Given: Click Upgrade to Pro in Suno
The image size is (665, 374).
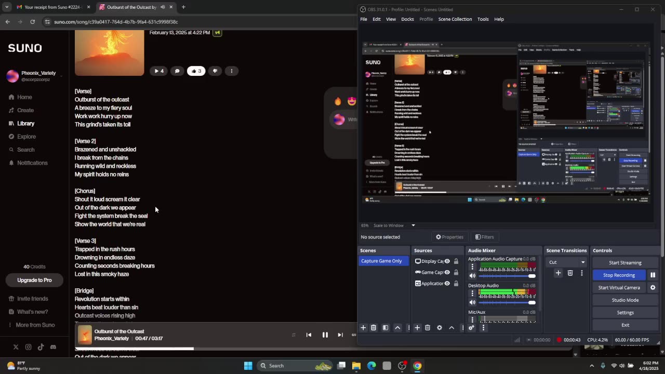Looking at the screenshot, I should [34, 280].
